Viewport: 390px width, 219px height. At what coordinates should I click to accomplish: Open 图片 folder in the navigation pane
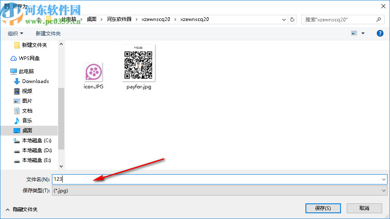click(27, 101)
